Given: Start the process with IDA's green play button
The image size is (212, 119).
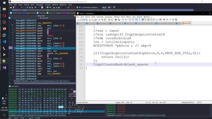Looking at the screenshot, I should click(75, 7).
